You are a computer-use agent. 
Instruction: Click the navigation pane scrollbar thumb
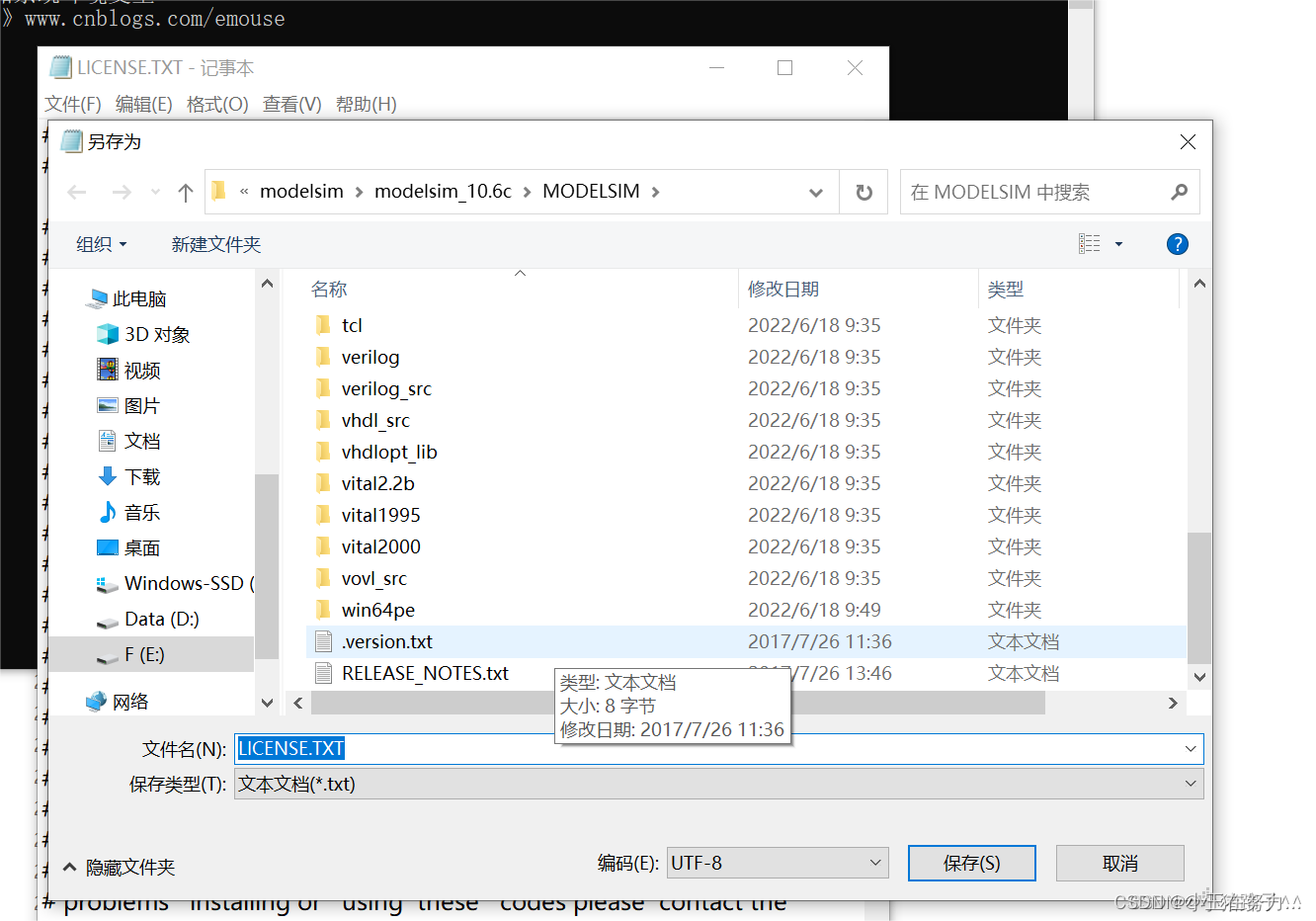(266, 565)
